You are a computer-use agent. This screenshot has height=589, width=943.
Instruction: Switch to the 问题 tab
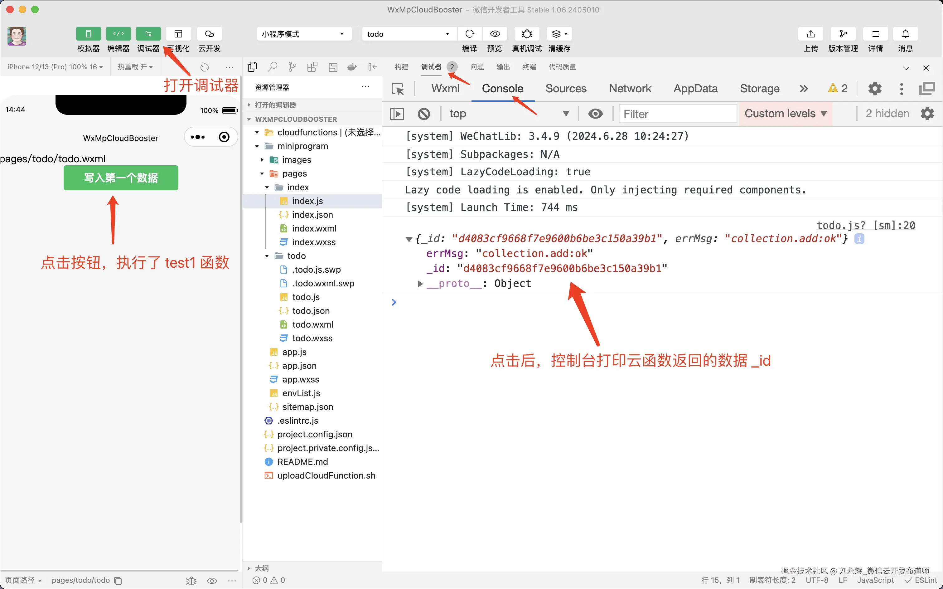(476, 67)
